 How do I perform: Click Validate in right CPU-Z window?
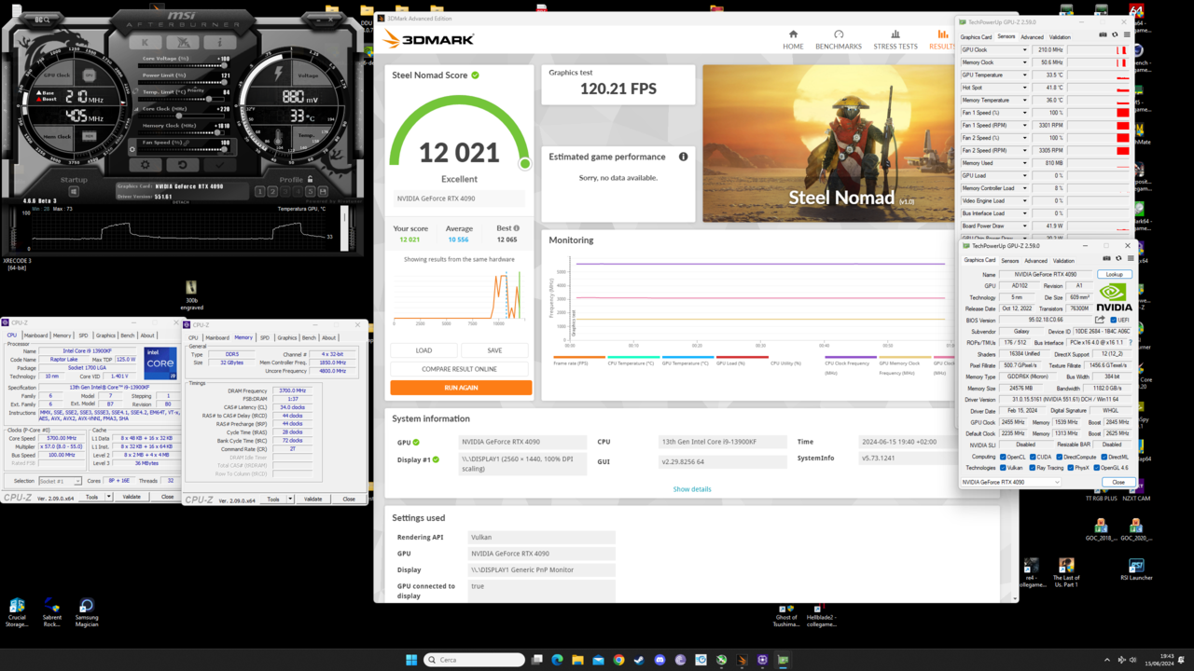[312, 500]
